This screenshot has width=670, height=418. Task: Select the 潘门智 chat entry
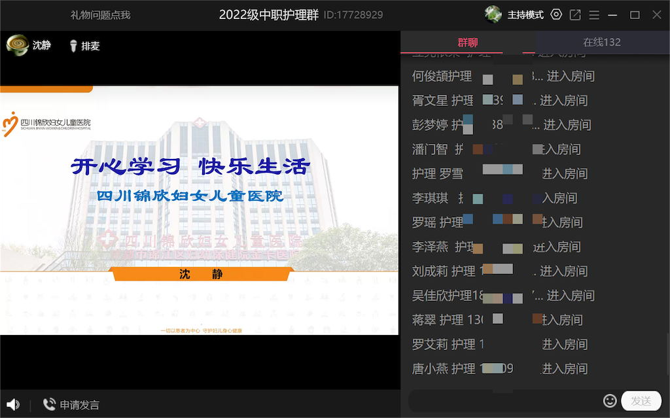[x=497, y=150]
